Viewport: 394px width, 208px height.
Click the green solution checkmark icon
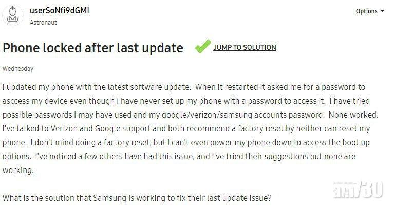(x=202, y=47)
